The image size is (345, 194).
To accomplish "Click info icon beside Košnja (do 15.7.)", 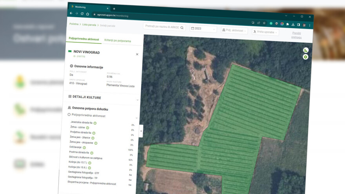I will pyautogui.click(x=89, y=163).
